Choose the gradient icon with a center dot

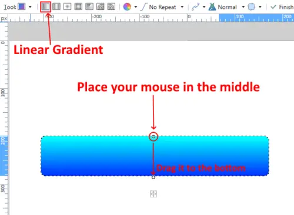click(67, 7)
